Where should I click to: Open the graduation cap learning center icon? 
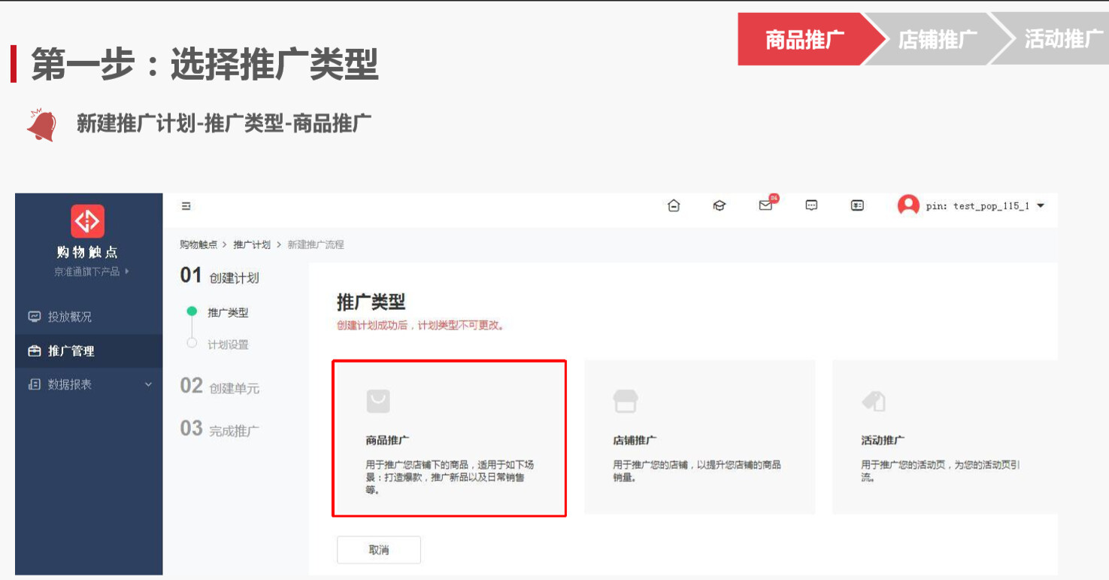[x=720, y=205]
